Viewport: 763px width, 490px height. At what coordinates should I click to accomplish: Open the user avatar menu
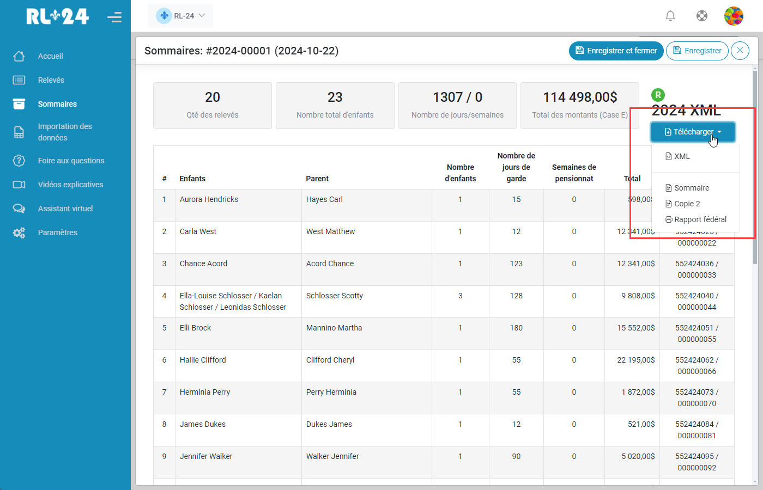tap(734, 16)
